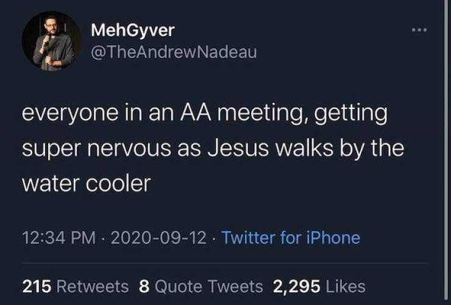This screenshot has width=451, height=305.
Task: Click the 8 quote tweet count
Action: coord(144,286)
